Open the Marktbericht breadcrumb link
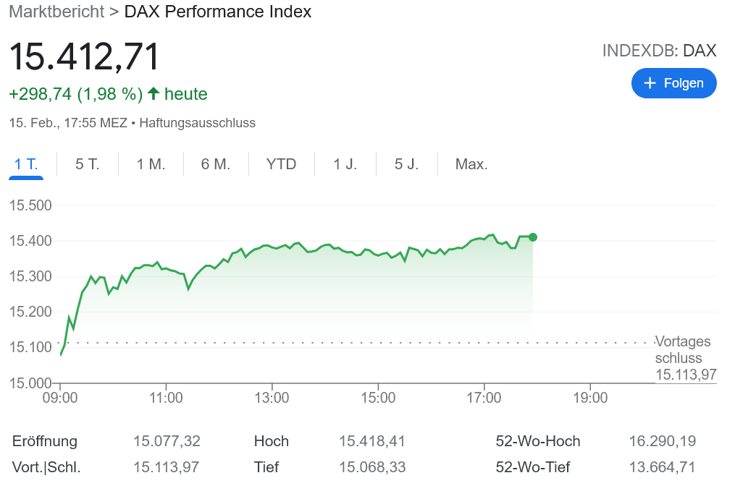This screenshot has width=735, height=499. click(56, 12)
